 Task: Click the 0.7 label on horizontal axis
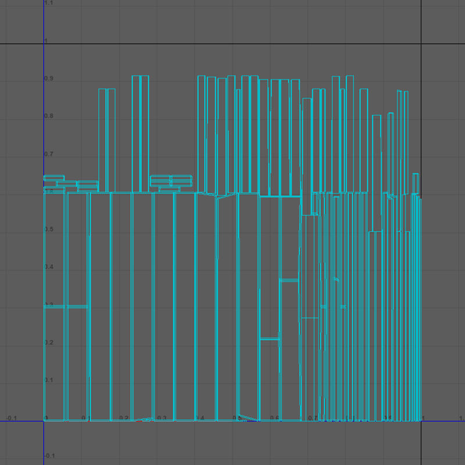point(313,418)
